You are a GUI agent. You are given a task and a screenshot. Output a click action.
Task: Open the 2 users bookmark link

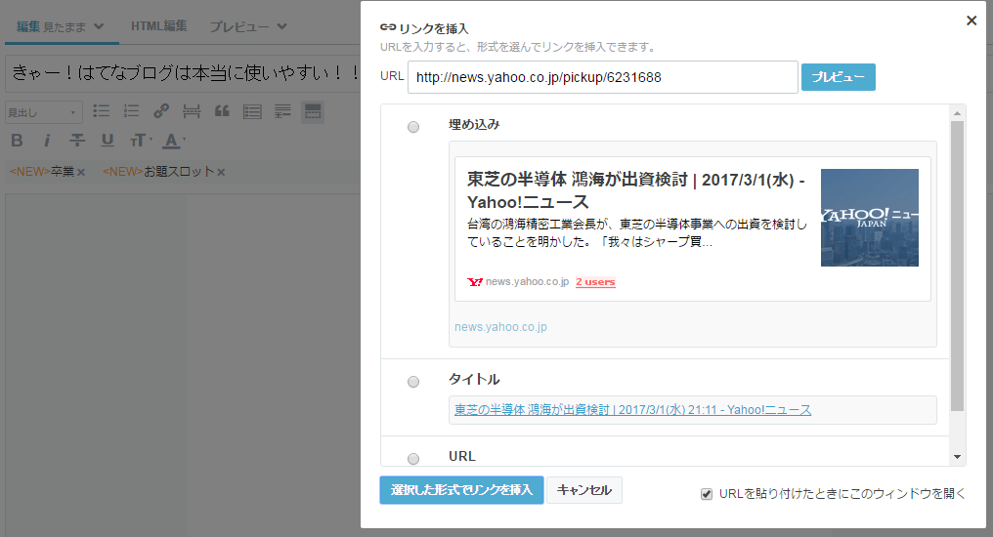click(595, 282)
